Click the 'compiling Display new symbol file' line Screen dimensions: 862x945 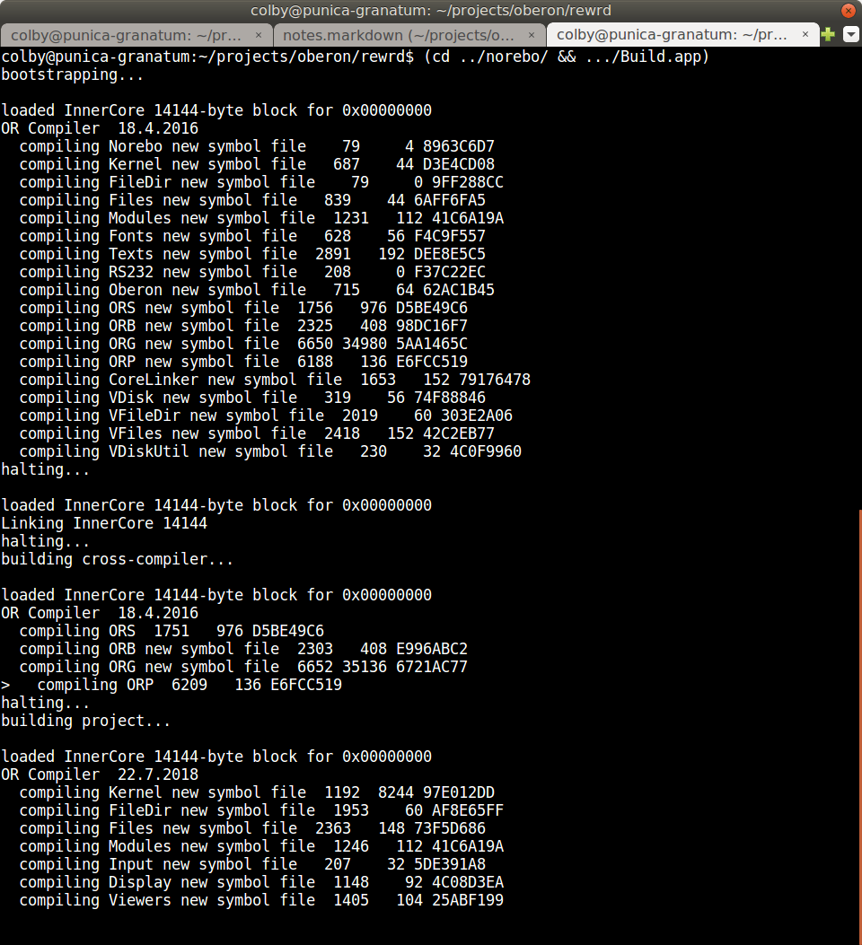261,882
